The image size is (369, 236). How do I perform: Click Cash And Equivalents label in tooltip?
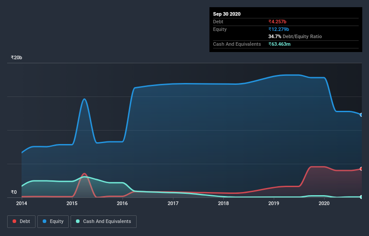(x=237, y=44)
